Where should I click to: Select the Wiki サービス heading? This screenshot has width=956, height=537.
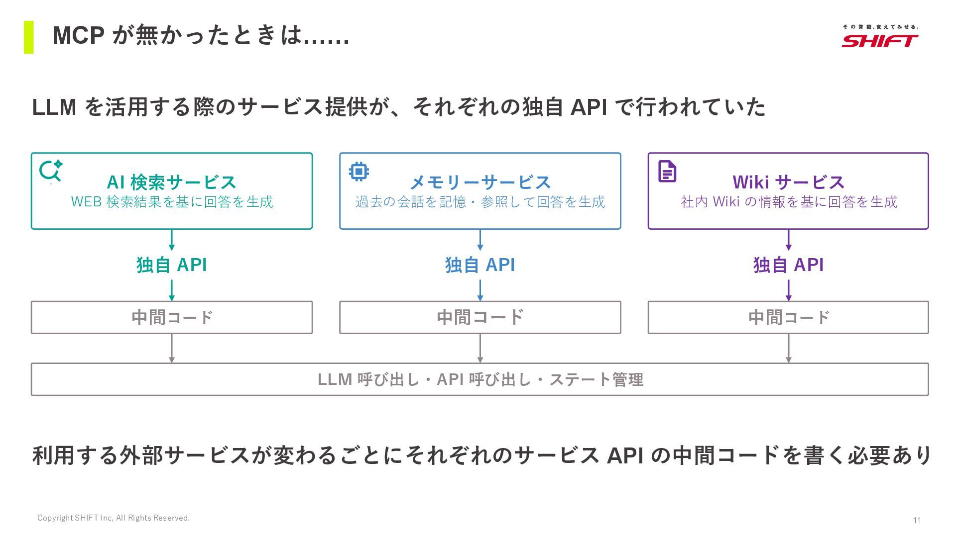[788, 182]
